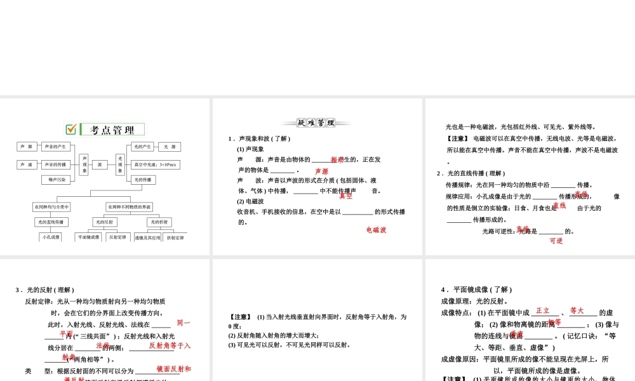Select the 平面镜成像 box in the mind map
635x381 pixels.
[89, 237]
